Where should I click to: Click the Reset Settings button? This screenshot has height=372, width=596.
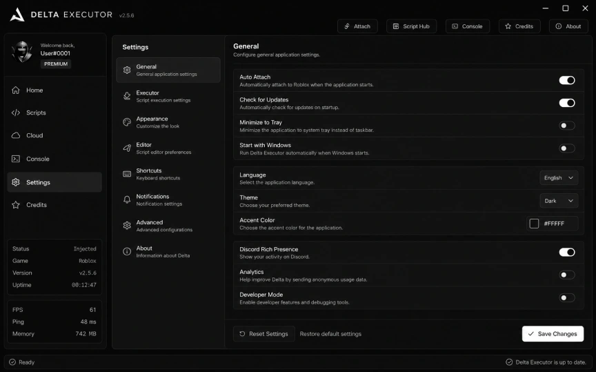pyautogui.click(x=264, y=333)
